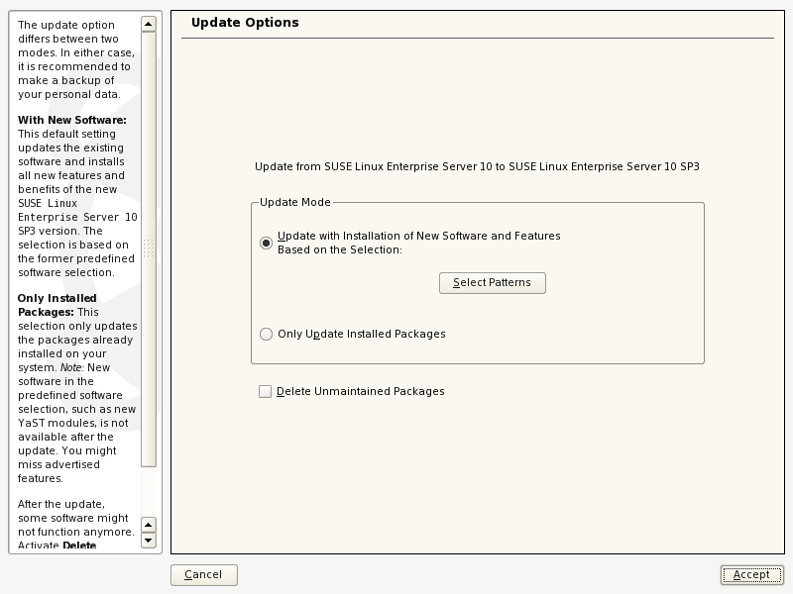Select Update with Installation of New Software radio
The image size is (793, 594).
(x=266, y=243)
